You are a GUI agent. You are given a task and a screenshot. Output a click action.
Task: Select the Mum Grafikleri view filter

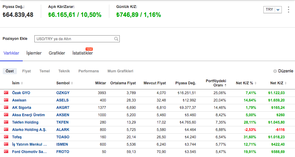pyautogui.click(x=120, y=71)
